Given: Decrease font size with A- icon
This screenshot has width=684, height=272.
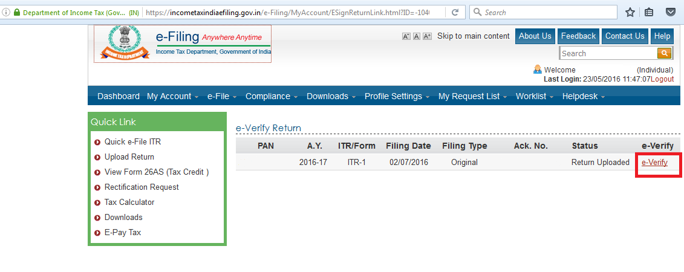Looking at the screenshot, I should coord(406,36).
